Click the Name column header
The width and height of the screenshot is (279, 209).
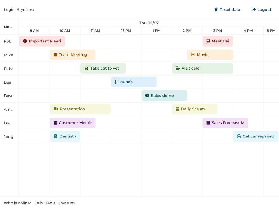(8, 27)
